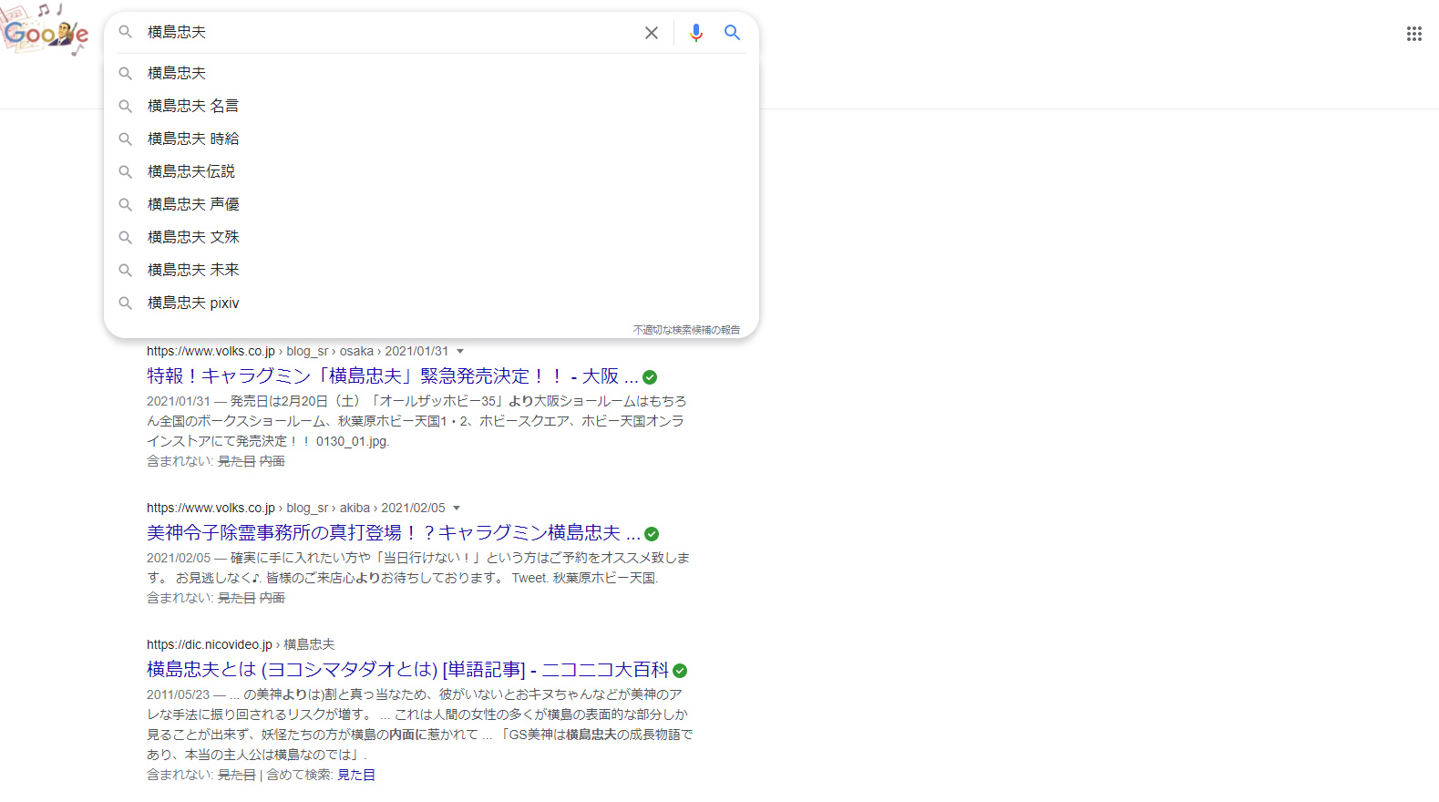
Task: Open dropdown arrow beside volks akiba URL
Action: point(457,508)
